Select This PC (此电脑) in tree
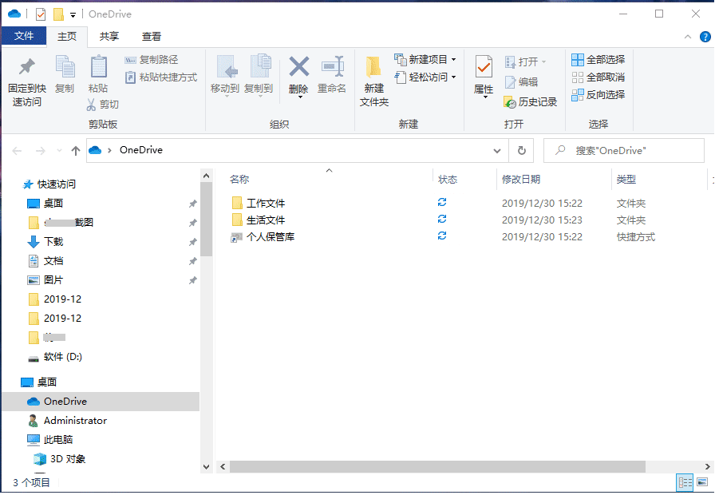This screenshot has width=715, height=495. click(58, 440)
